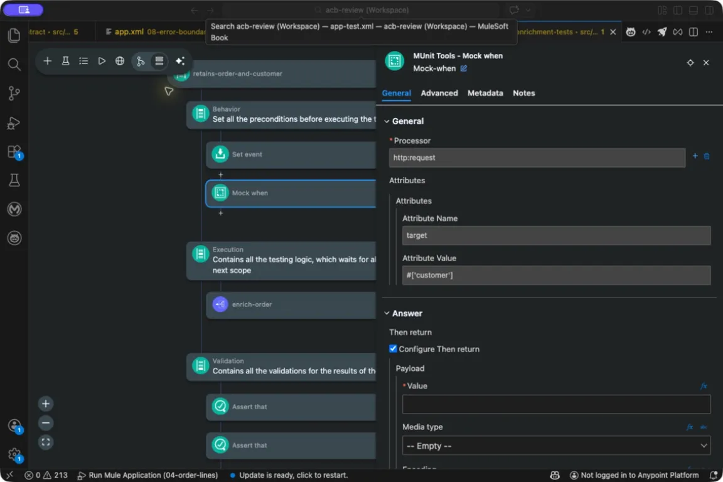
Task: Click Update is ready, click to restart
Action: click(289, 475)
